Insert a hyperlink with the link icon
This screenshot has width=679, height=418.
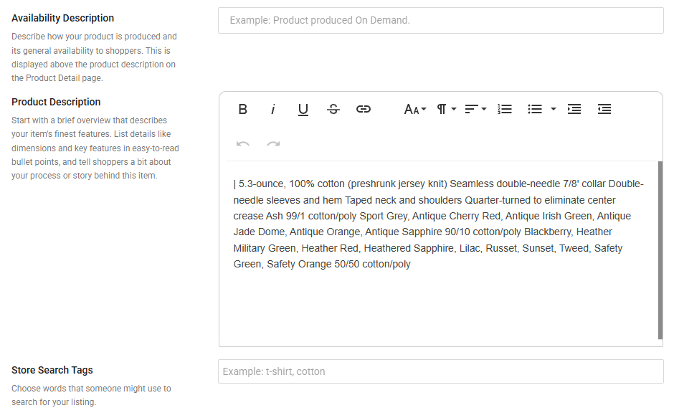364,109
